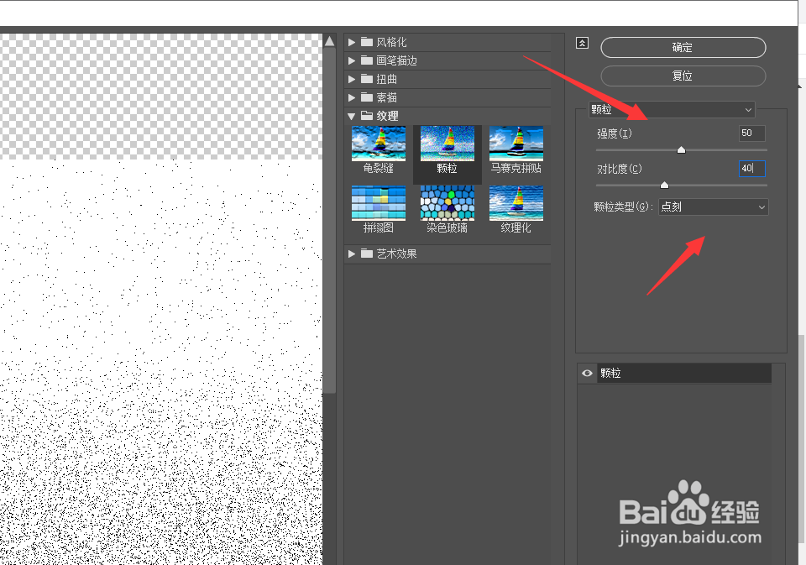Image resolution: width=806 pixels, height=565 pixels.
Task: Select the 纹理化 texturizer filter thumbnail
Action: (516, 203)
